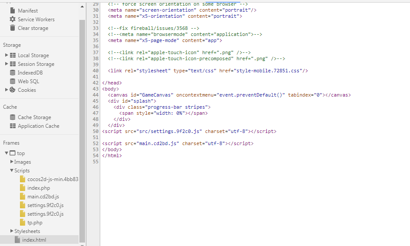Click the Clear storage trash icon

coord(12,28)
